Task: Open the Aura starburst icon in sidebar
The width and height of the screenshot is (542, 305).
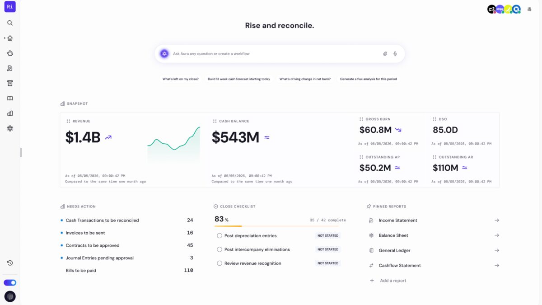Action: 10,128
